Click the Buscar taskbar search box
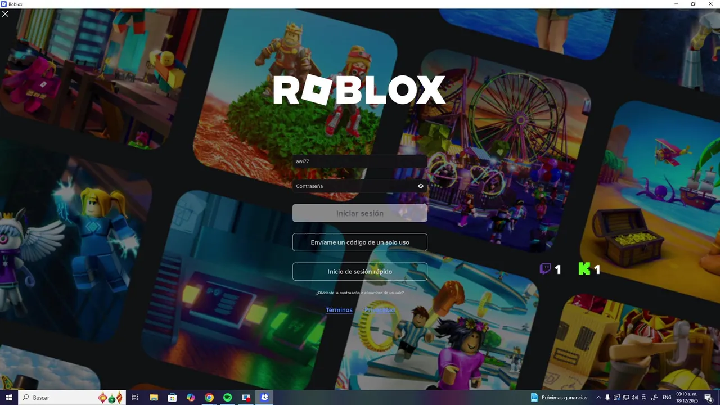 (72, 398)
